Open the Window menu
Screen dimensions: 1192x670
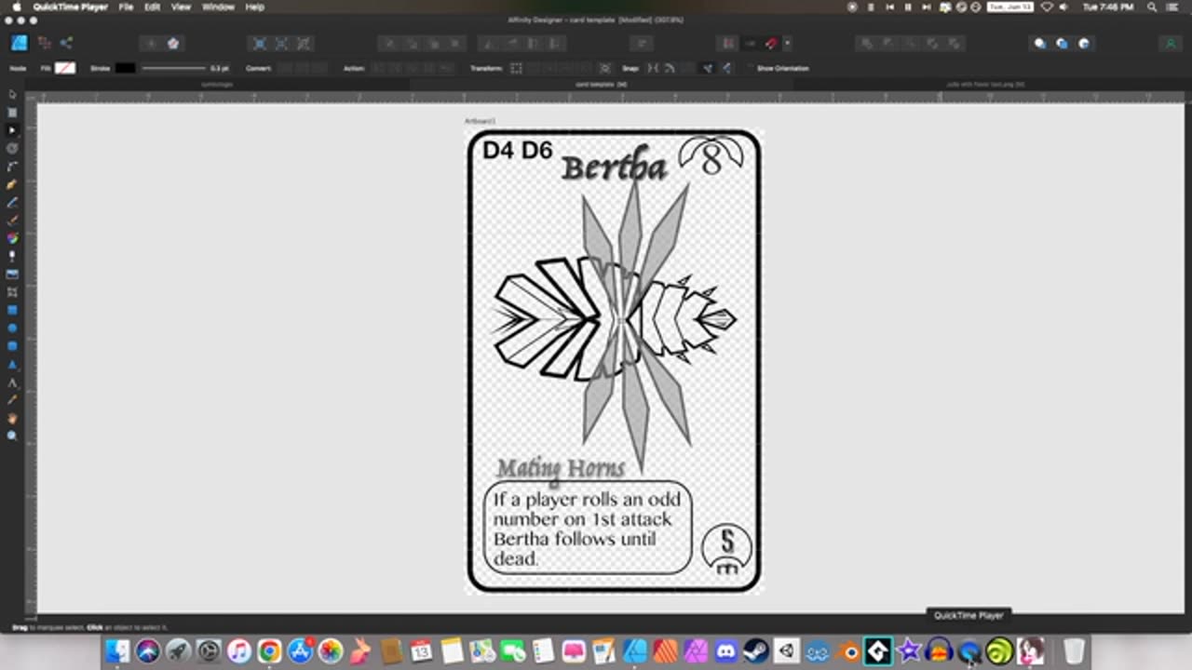pyautogui.click(x=218, y=7)
